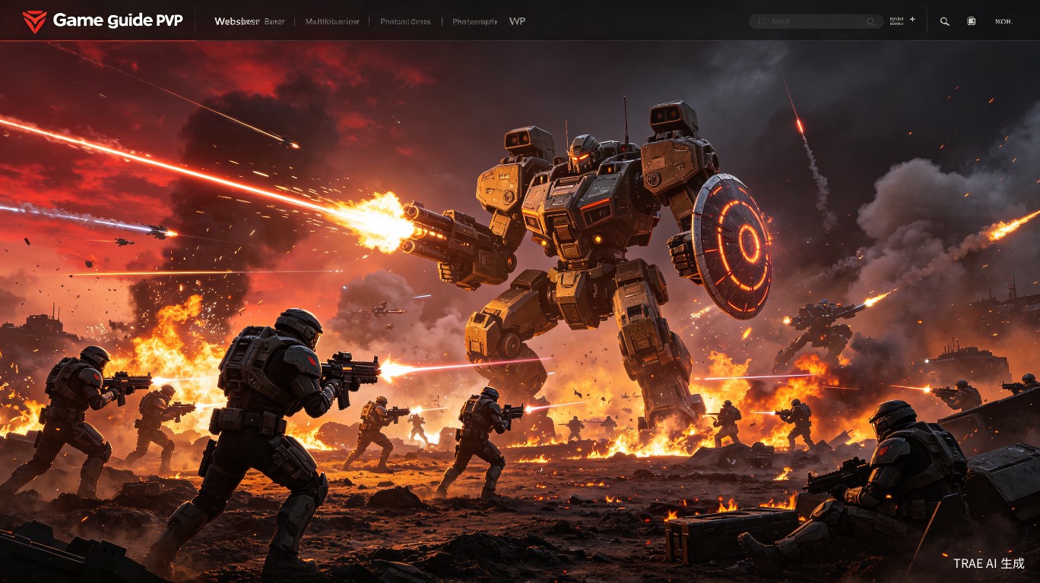
Task: Switch to the Photograph navigation tab
Action: coord(474,21)
